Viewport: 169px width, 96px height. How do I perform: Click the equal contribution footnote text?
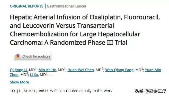point(62,91)
